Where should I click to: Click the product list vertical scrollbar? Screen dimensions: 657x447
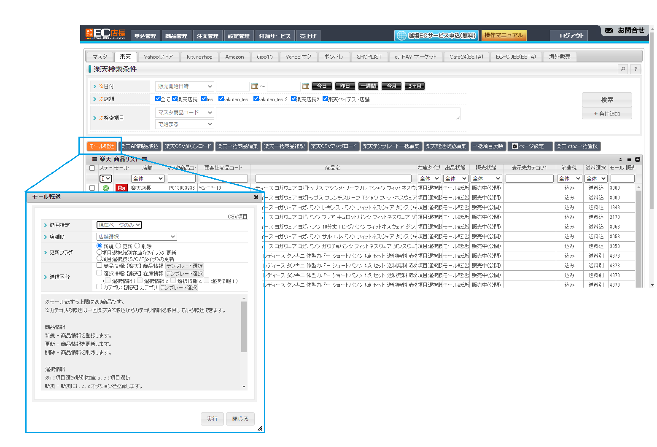(638, 238)
